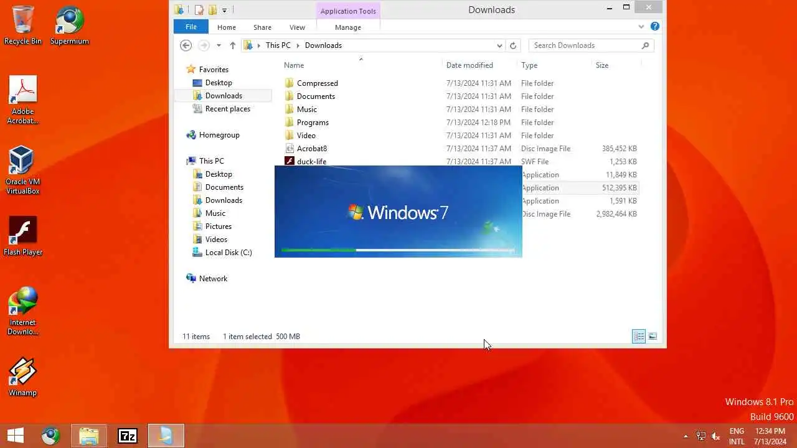
Task: Click the Properties quick access toolbar icon
Action: tap(199, 9)
